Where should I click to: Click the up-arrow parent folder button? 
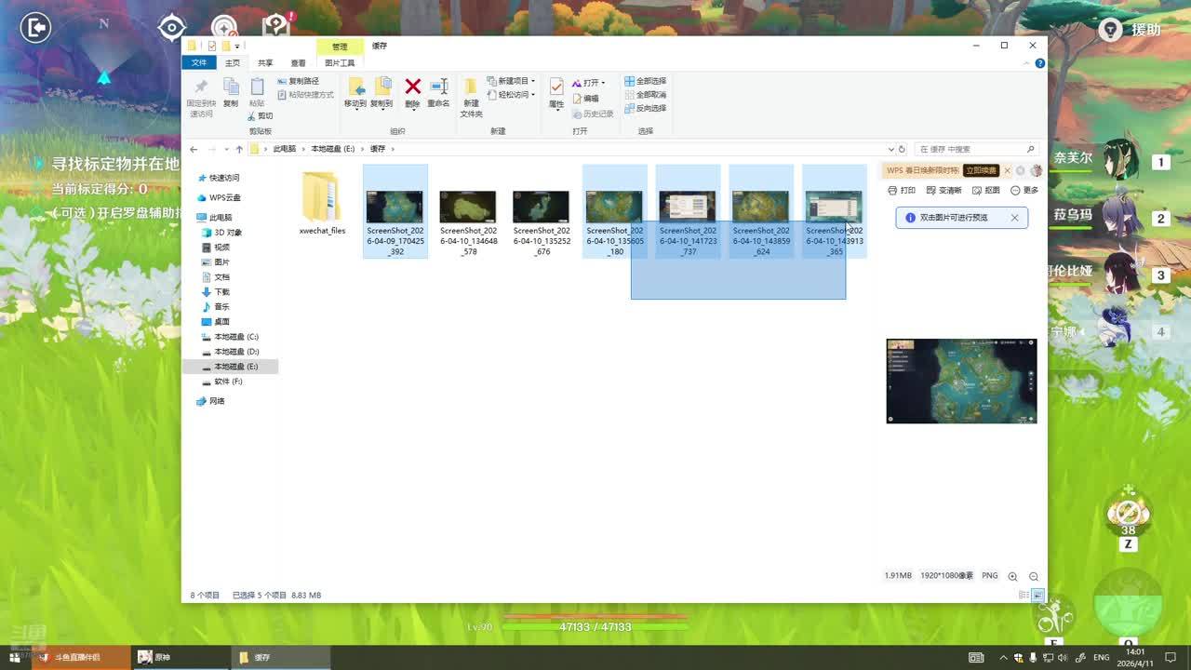239,149
